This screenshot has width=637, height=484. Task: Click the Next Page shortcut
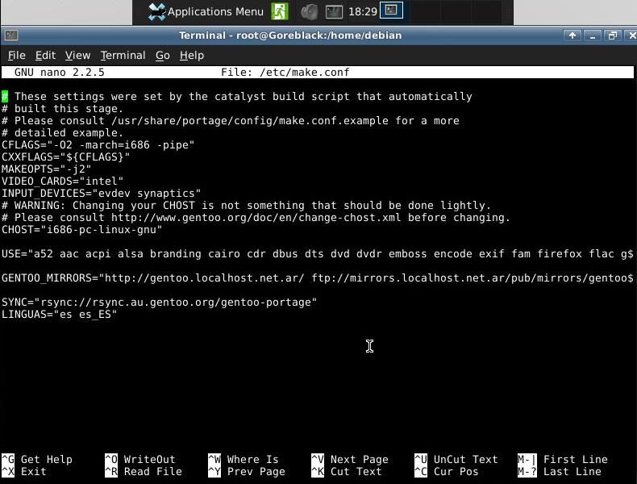pyautogui.click(x=350, y=460)
